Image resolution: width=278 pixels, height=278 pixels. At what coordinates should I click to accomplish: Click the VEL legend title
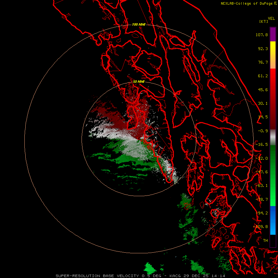click(x=271, y=19)
